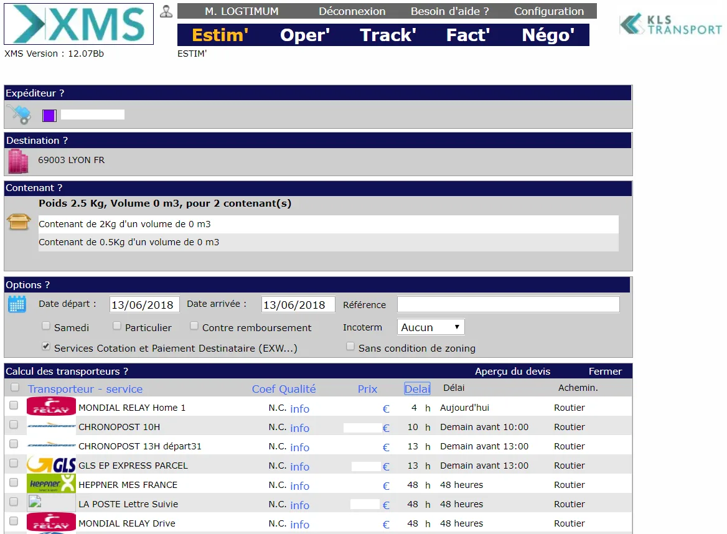The image size is (727, 534).
Task: Click the GLS carrier logo
Action: click(x=51, y=465)
